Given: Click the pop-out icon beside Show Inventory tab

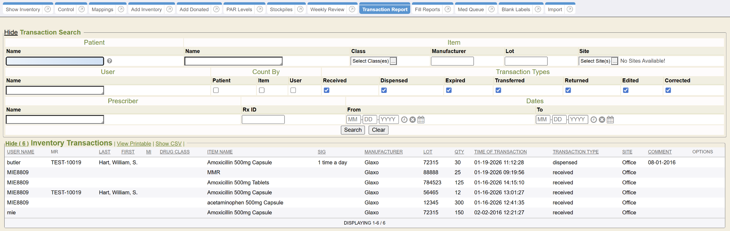Looking at the screenshot, I should pyautogui.click(x=47, y=9).
